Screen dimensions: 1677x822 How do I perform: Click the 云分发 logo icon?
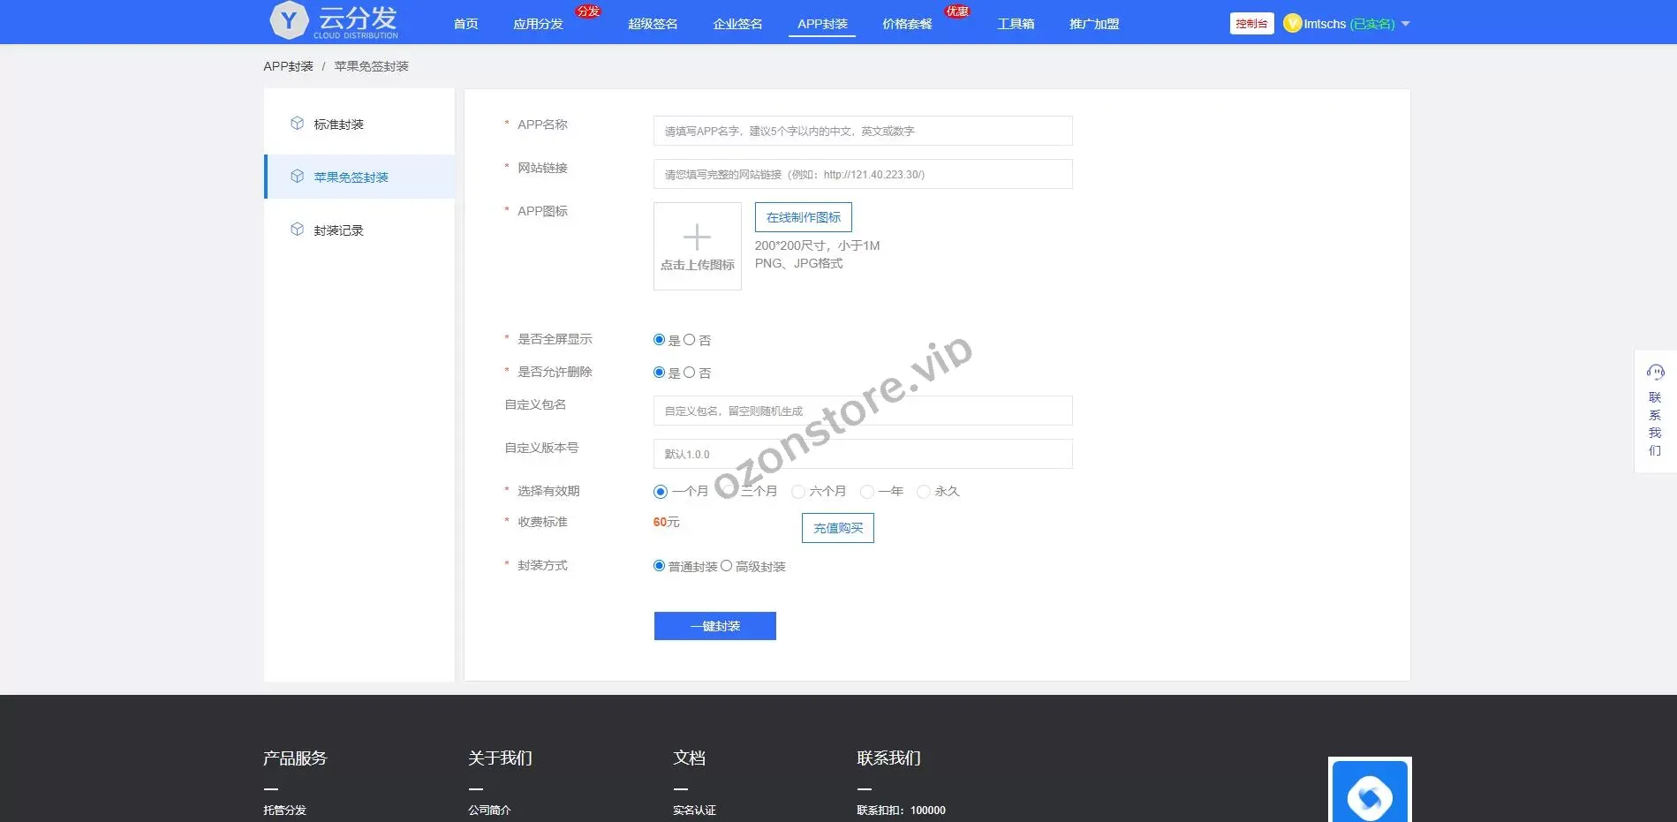(289, 20)
